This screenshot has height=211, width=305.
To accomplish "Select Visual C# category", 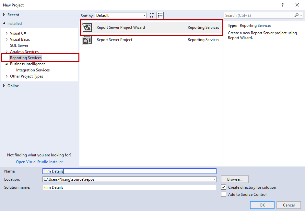I will coord(18,33).
